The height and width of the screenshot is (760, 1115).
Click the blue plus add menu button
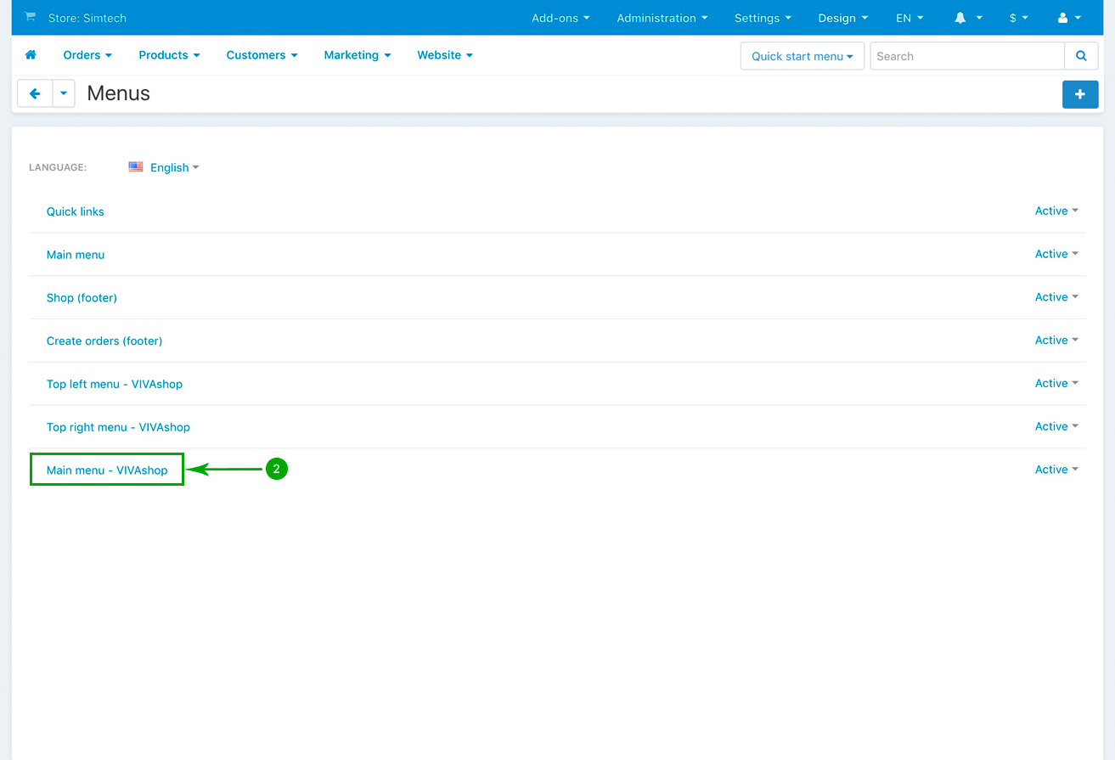(x=1079, y=94)
